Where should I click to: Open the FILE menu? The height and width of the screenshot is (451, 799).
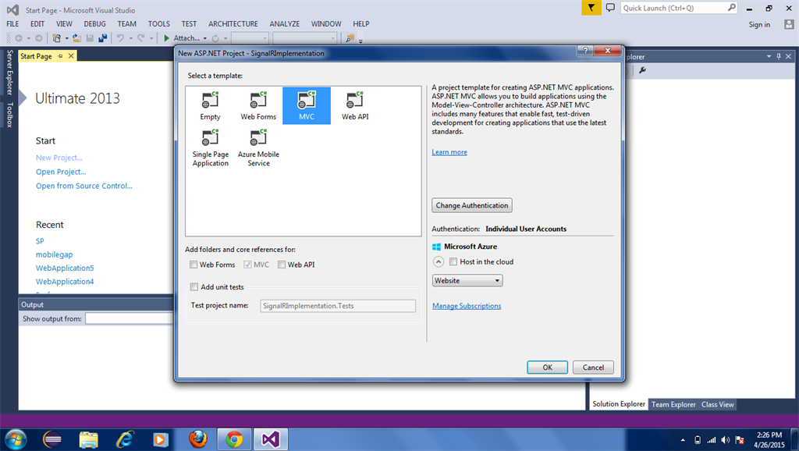pyautogui.click(x=12, y=24)
